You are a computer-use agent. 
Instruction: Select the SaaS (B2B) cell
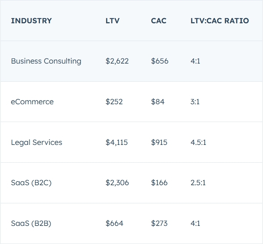[x=31, y=223]
